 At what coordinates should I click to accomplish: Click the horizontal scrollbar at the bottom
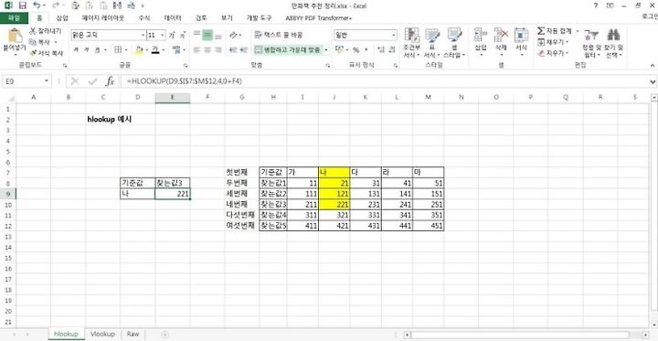point(519,335)
